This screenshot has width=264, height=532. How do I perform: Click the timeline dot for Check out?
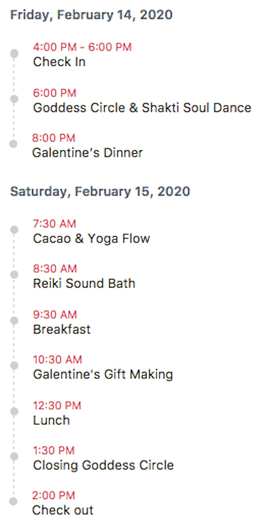tap(13, 501)
